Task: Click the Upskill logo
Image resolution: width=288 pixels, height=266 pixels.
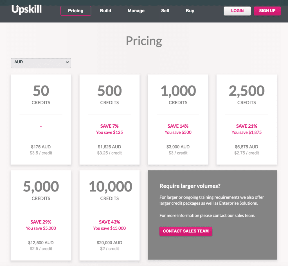Action: coord(26,9)
